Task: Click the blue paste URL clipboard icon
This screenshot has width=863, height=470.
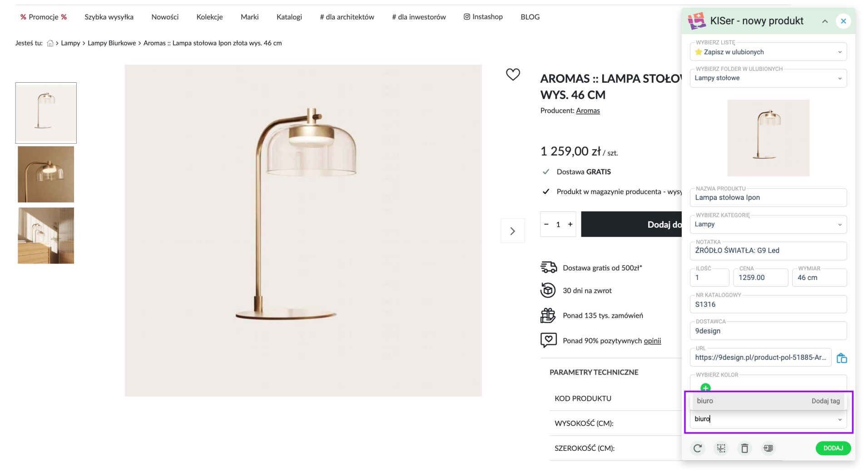Action: coord(842,358)
